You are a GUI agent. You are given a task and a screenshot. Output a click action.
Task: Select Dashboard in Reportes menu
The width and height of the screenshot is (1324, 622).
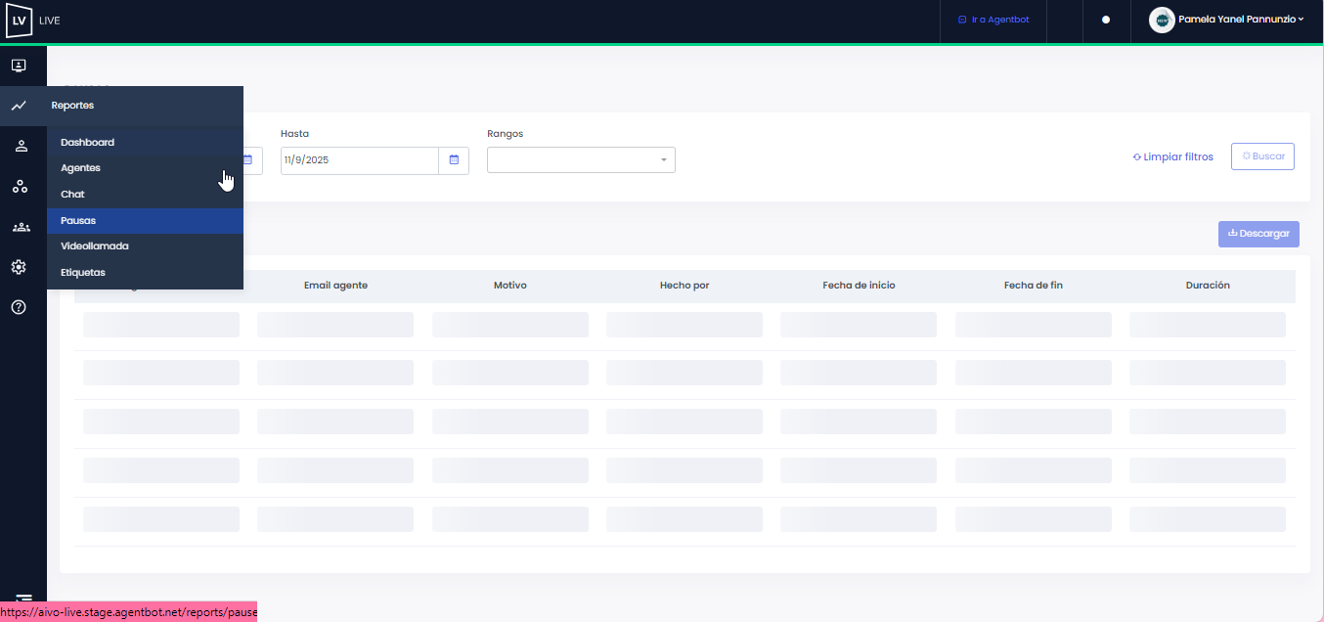pyautogui.click(x=88, y=143)
